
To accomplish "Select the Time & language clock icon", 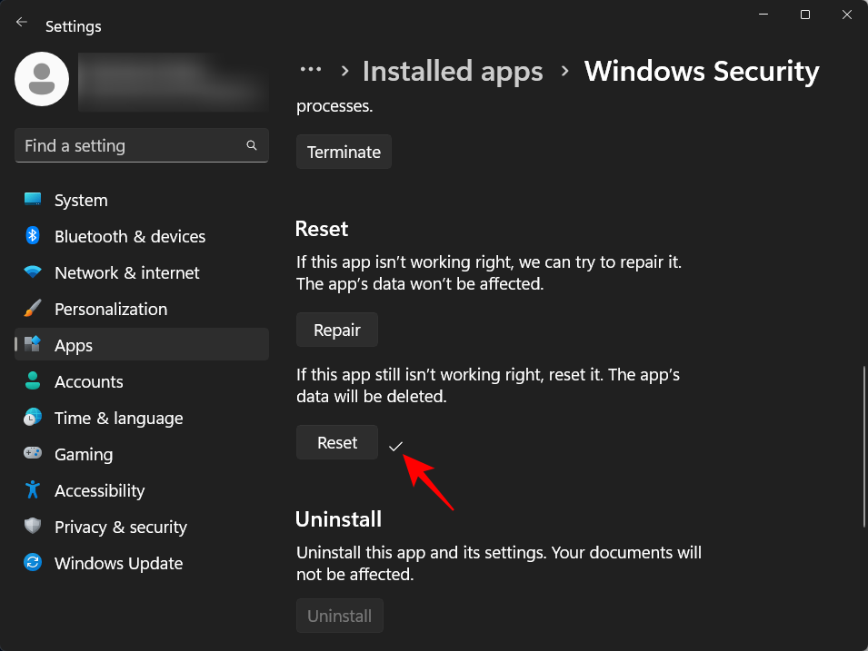I will 32,418.
